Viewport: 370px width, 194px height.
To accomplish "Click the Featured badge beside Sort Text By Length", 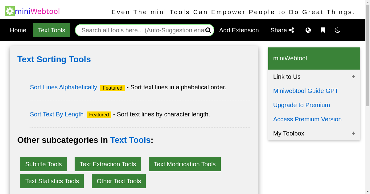I will pos(99,115).
